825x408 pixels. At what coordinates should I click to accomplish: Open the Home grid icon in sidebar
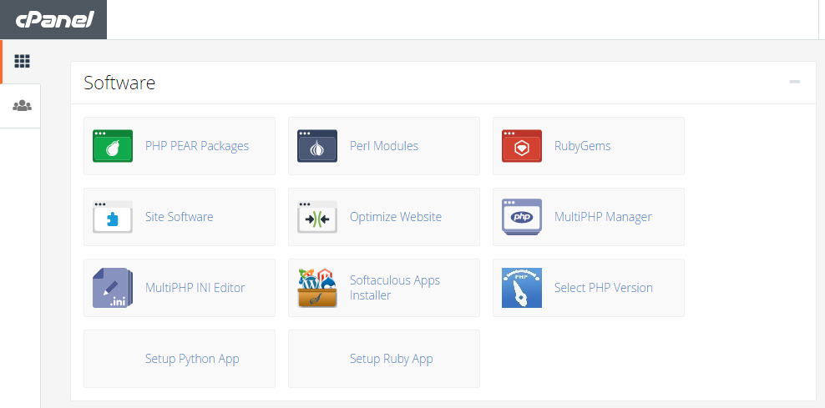click(x=22, y=61)
